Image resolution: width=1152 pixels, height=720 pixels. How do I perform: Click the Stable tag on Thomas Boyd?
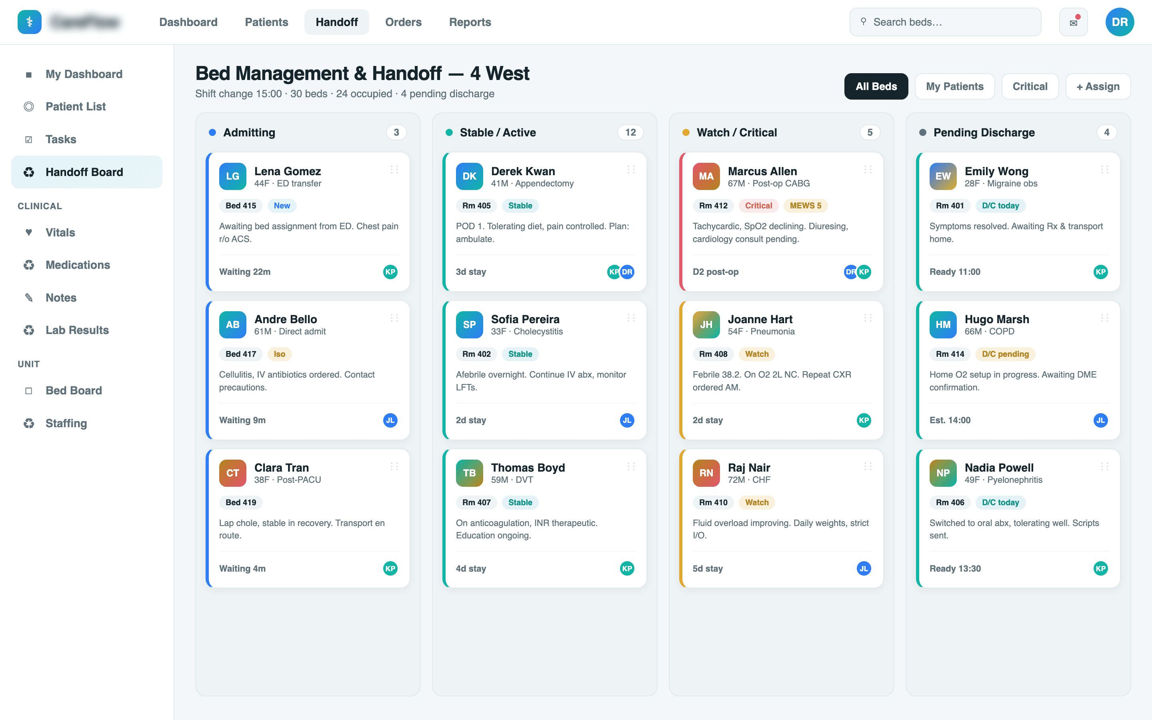pos(520,502)
